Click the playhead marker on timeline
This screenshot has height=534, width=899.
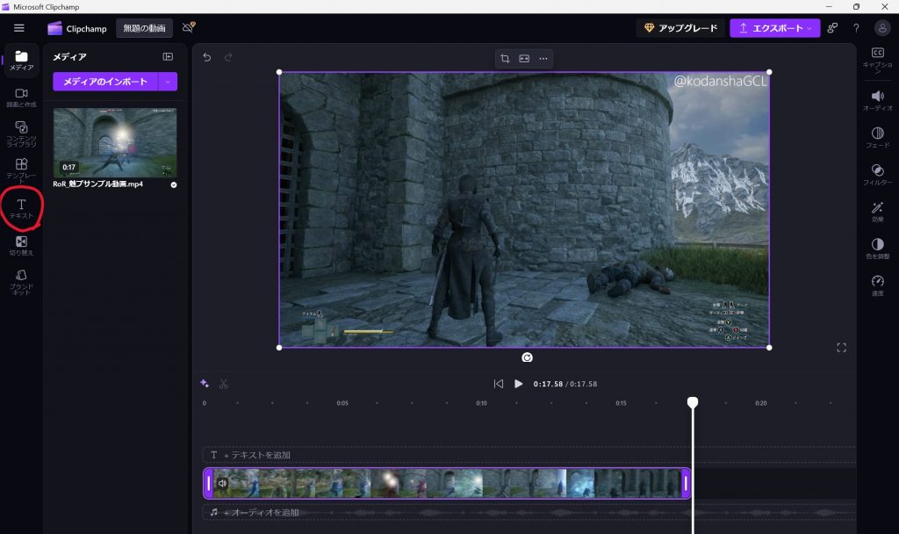[693, 402]
